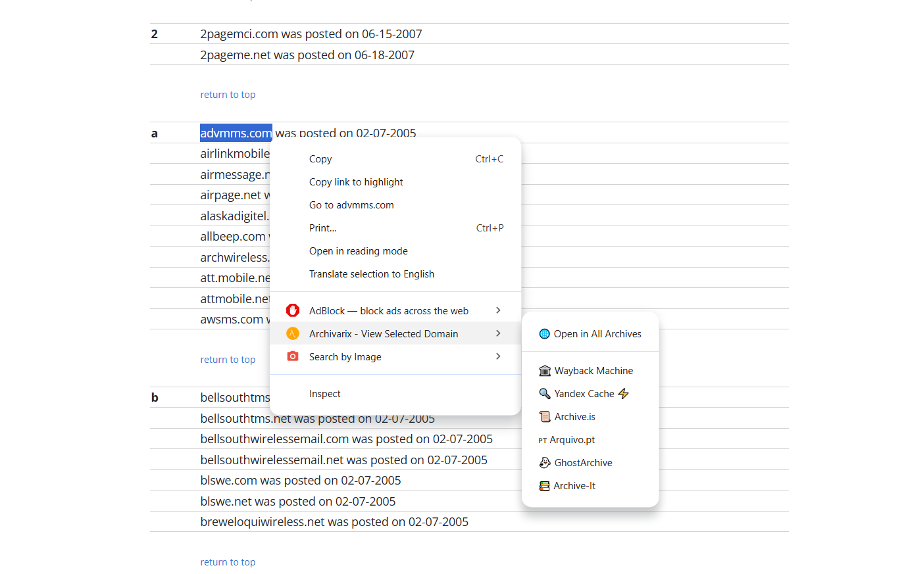The width and height of the screenshot is (906, 574).
Task: Click the globe icon for Open in All Archives
Action: click(x=544, y=334)
